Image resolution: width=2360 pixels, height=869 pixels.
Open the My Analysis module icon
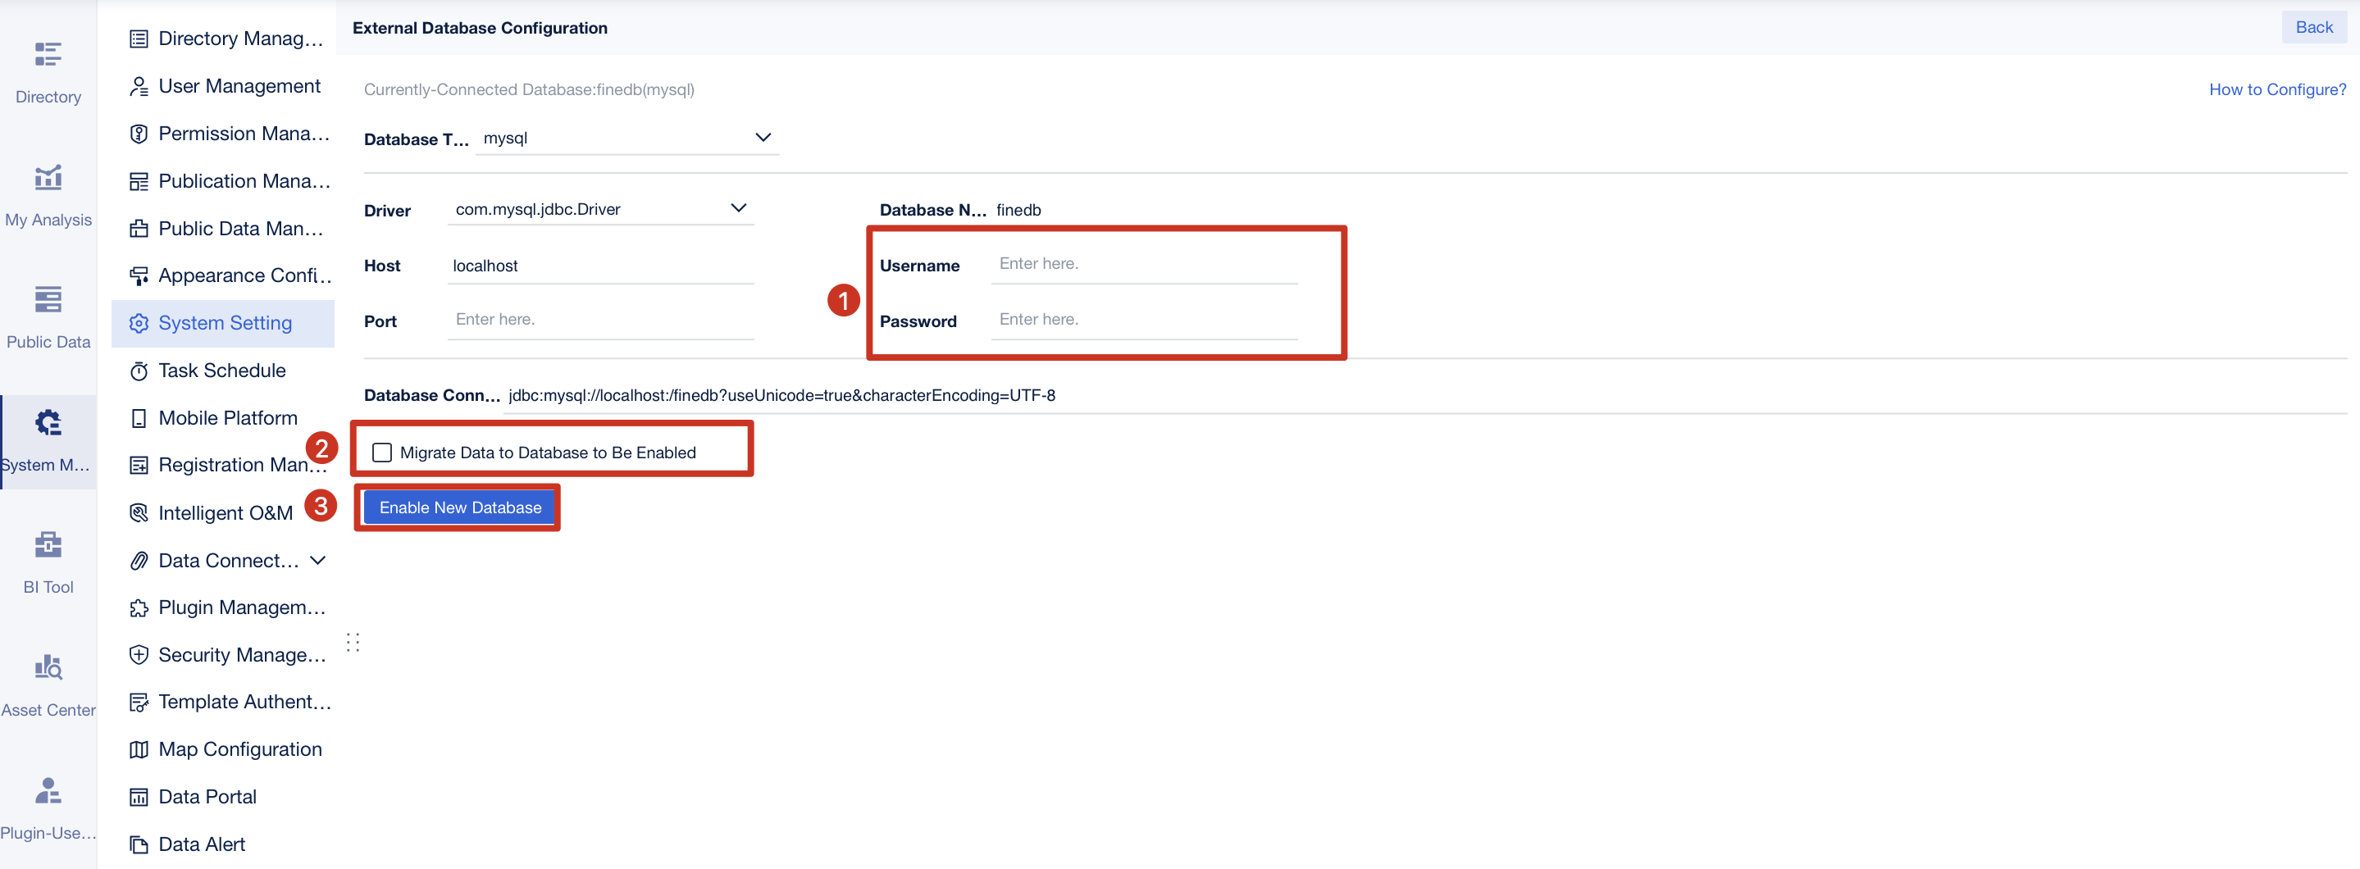(x=48, y=177)
